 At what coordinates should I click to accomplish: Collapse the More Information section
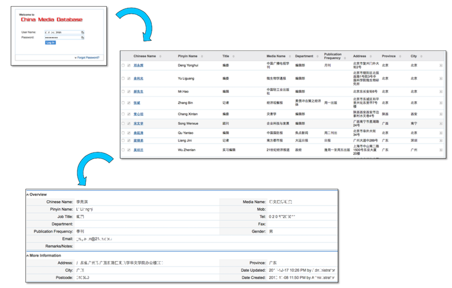coord(28,255)
